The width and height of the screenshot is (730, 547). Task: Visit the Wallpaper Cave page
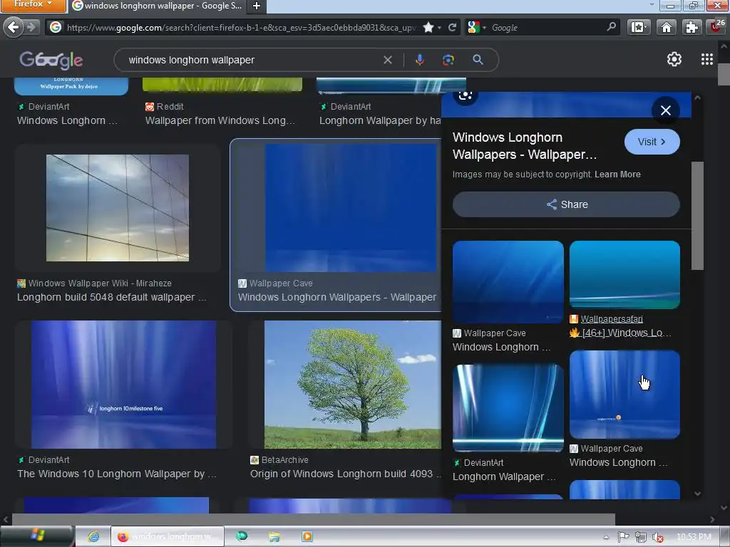coord(652,142)
